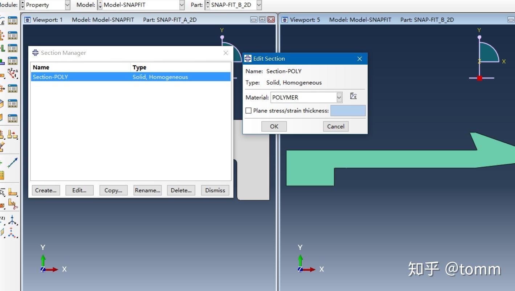Screen dimensions: 515x291
Task: Click Rename... in Section Manager
Action: point(147,190)
